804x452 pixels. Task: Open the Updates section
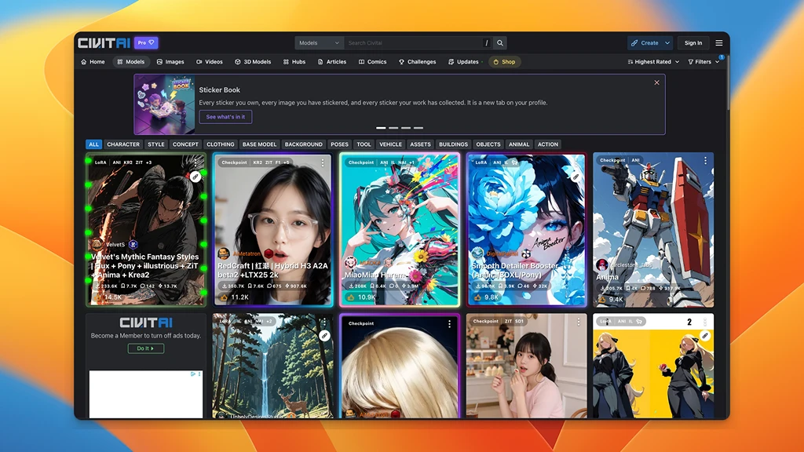tap(465, 61)
